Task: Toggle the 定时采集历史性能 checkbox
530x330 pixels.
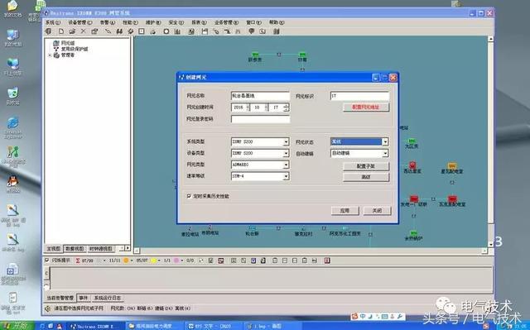Action: click(x=189, y=196)
